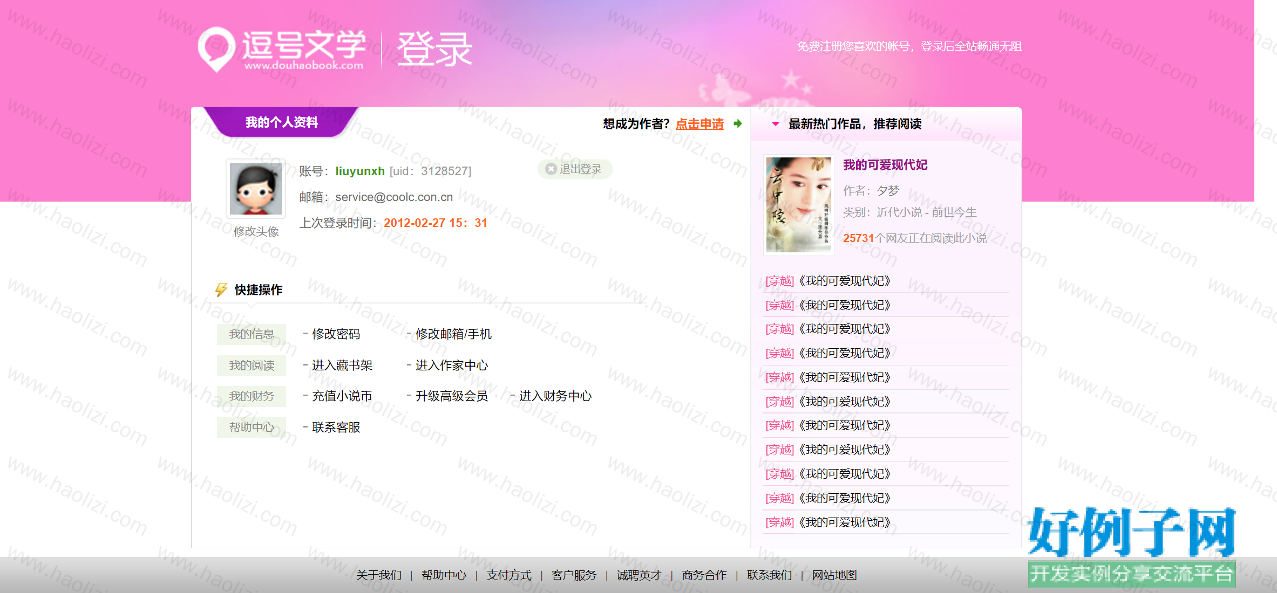Screen dimensions: 1277x593
Task: Click the 25731 readers count text
Action: 915,238
